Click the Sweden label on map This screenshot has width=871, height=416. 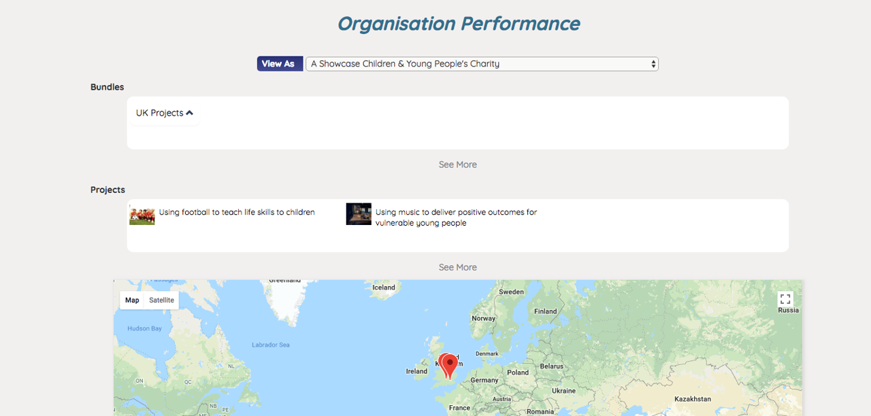click(x=512, y=292)
